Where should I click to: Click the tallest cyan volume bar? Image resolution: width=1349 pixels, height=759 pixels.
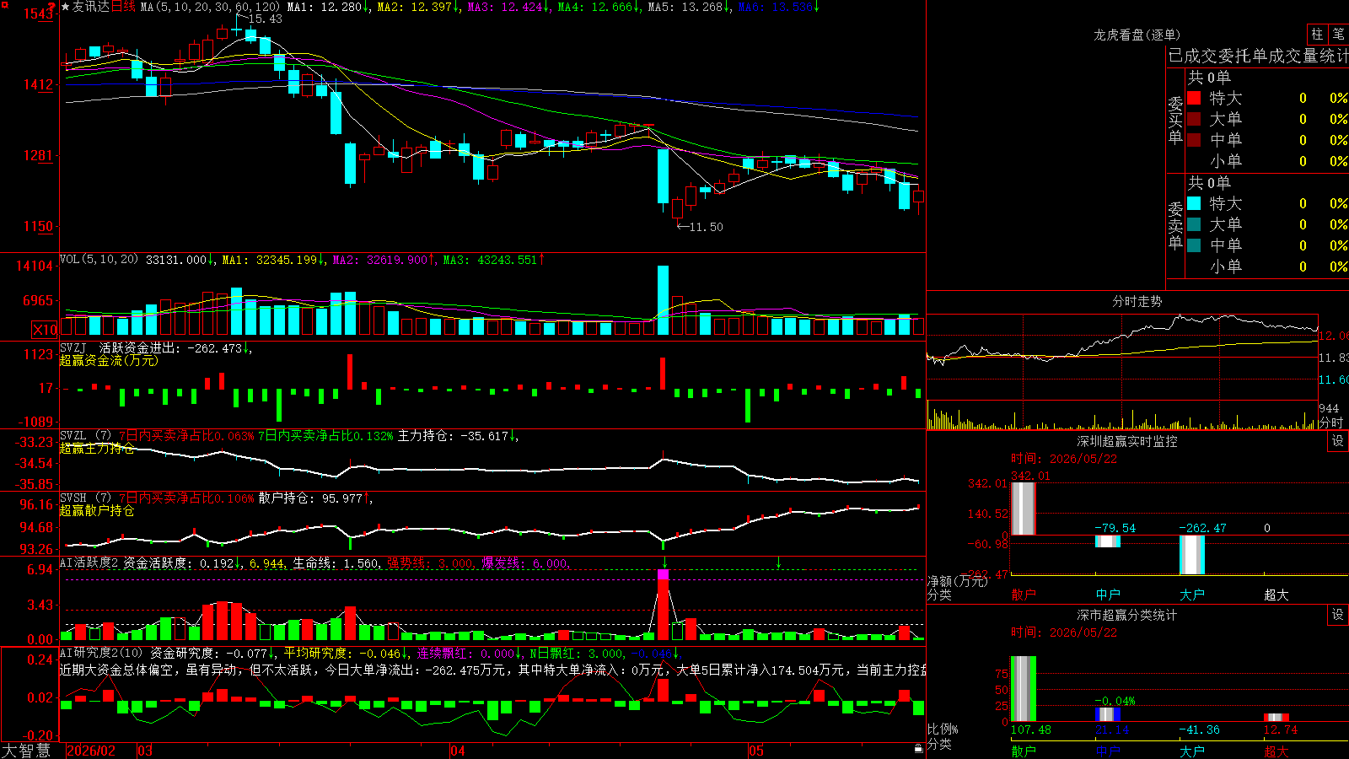point(664,300)
